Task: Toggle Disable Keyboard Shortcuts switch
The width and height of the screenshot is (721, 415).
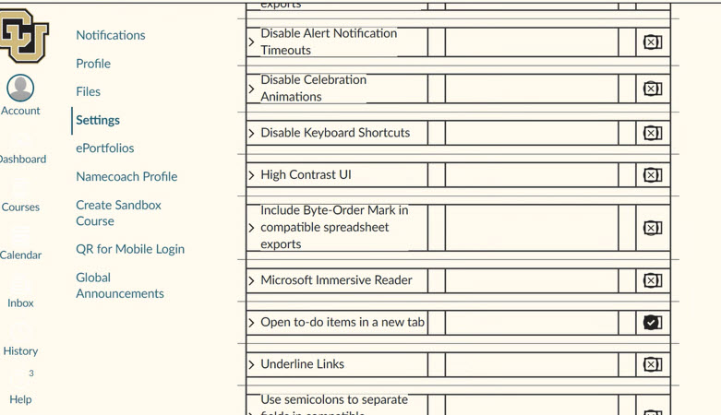Action: pos(653,134)
